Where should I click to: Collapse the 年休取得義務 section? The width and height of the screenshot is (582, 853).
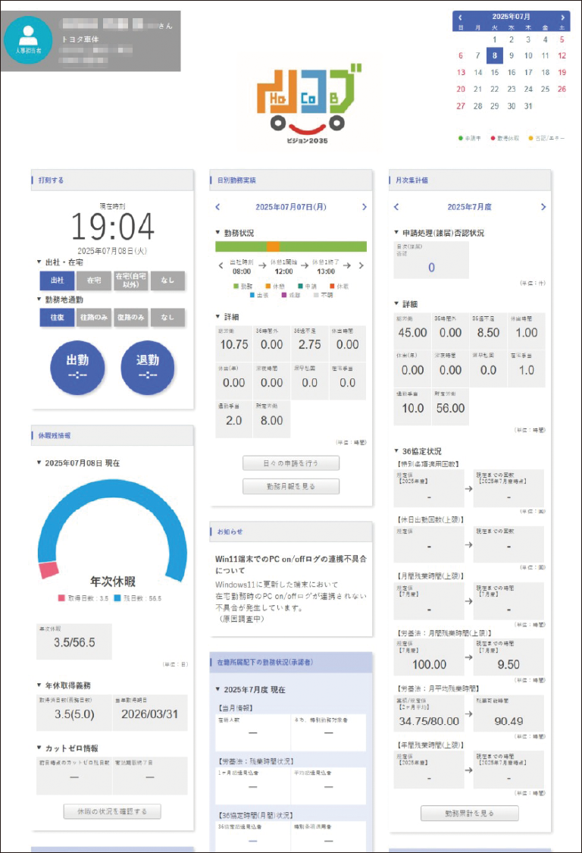[x=39, y=685]
